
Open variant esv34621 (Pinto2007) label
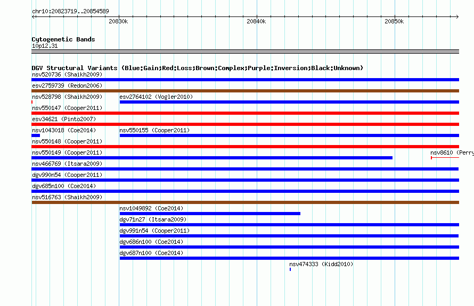64,119
